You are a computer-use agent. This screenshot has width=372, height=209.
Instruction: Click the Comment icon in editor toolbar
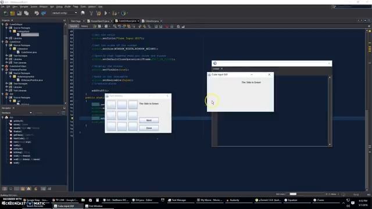point(178,26)
